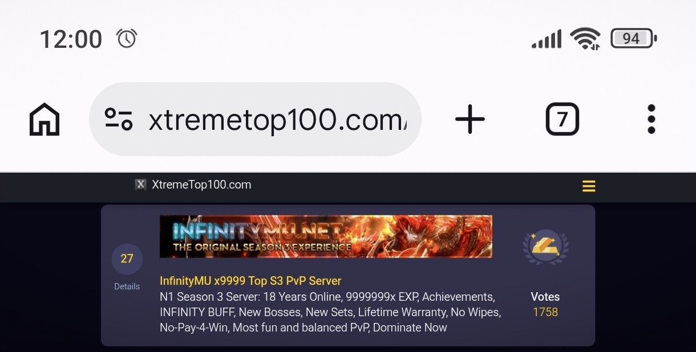This screenshot has width=696, height=352.
Task: Open a new tab with plus icon
Action: (x=470, y=120)
